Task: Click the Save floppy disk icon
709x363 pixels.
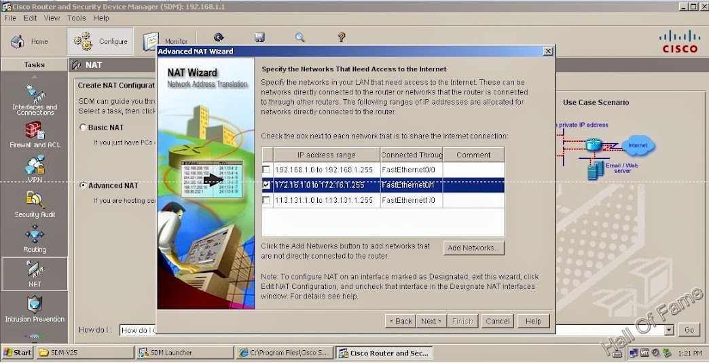Action: [259, 37]
